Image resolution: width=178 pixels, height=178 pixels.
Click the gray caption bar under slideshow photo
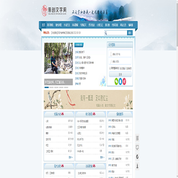(58, 82)
